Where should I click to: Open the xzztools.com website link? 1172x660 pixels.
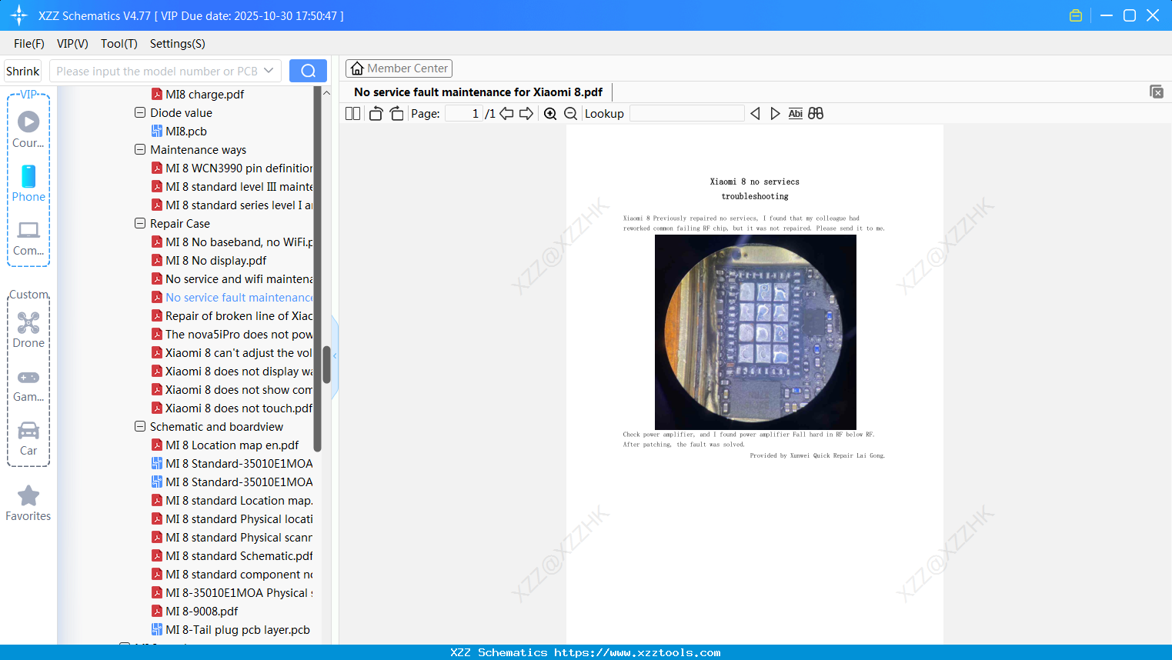click(637, 652)
